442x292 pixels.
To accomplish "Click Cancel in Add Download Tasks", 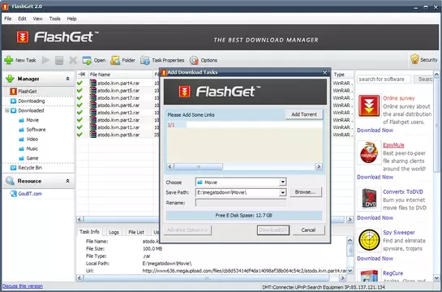I will [x=308, y=230].
